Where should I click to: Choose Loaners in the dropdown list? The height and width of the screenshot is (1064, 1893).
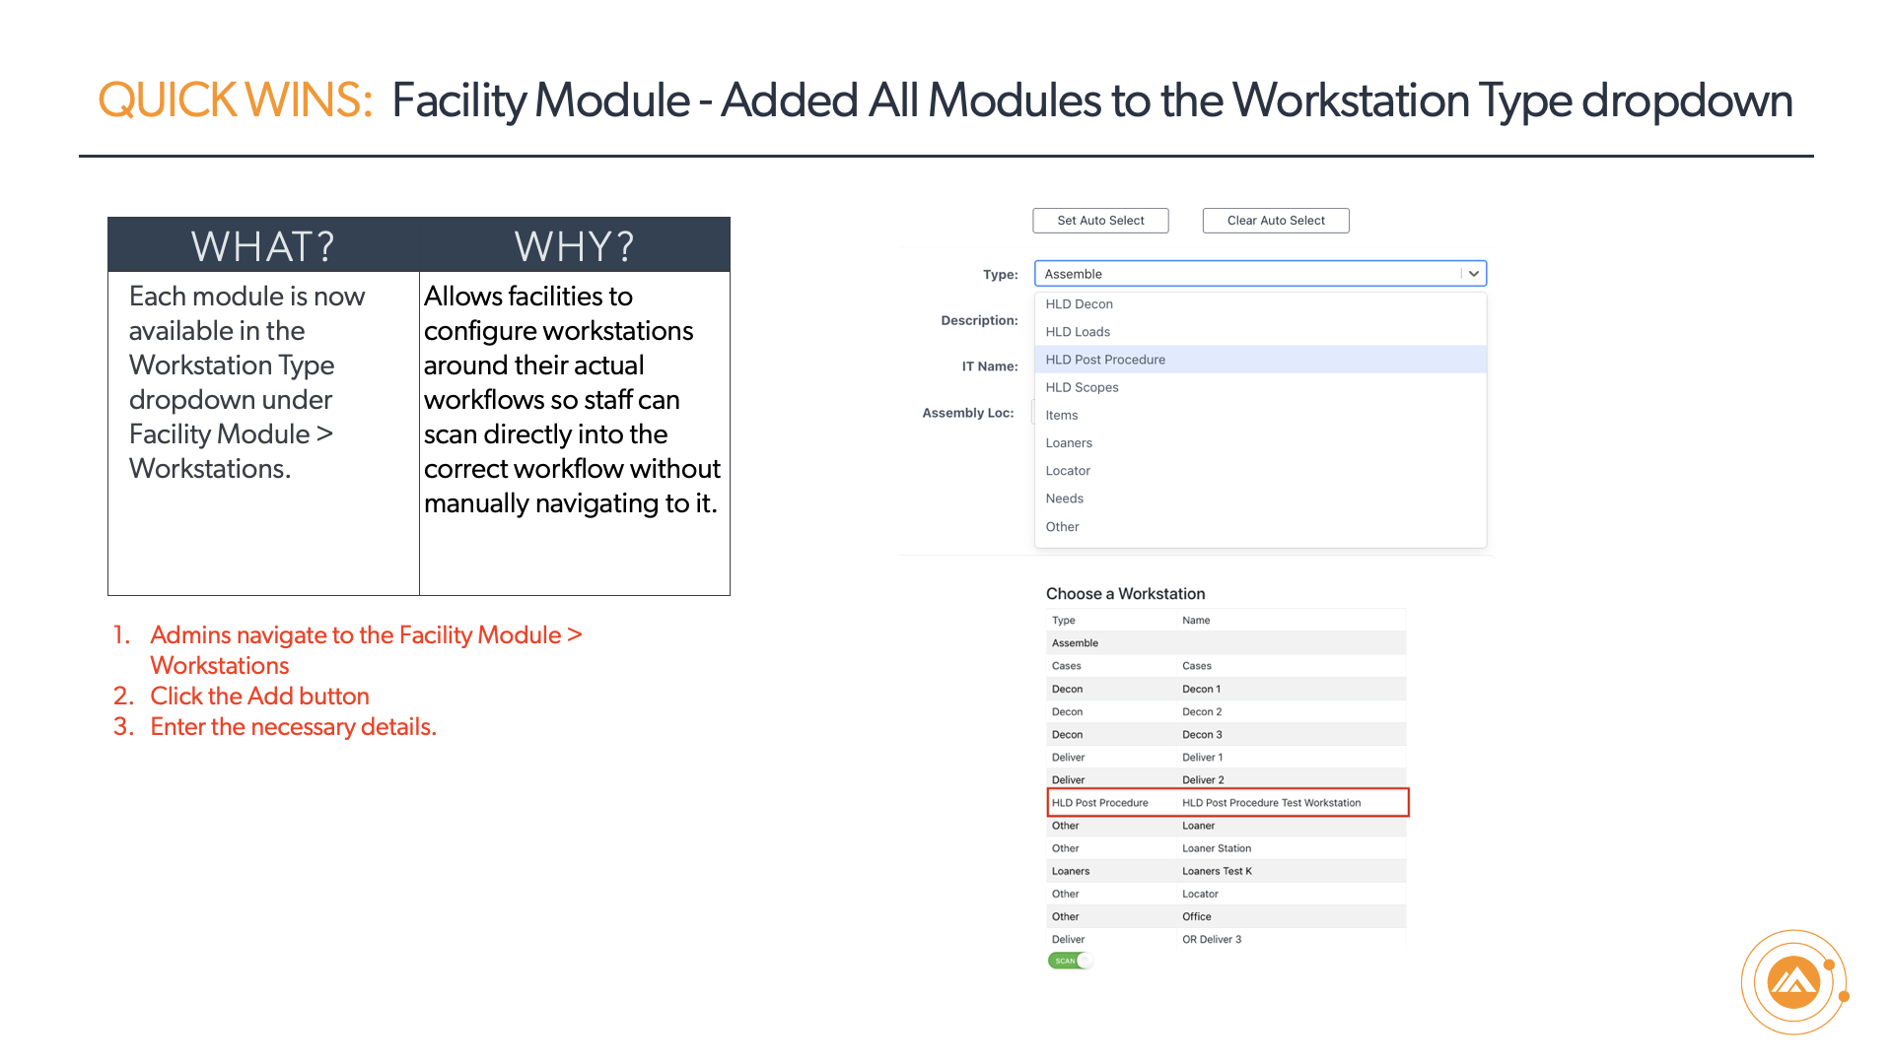[x=1260, y=443]
